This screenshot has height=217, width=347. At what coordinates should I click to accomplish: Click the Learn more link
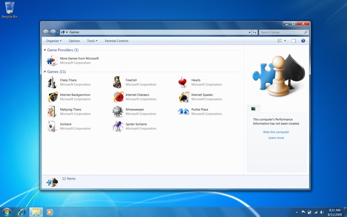coord(276,138)
